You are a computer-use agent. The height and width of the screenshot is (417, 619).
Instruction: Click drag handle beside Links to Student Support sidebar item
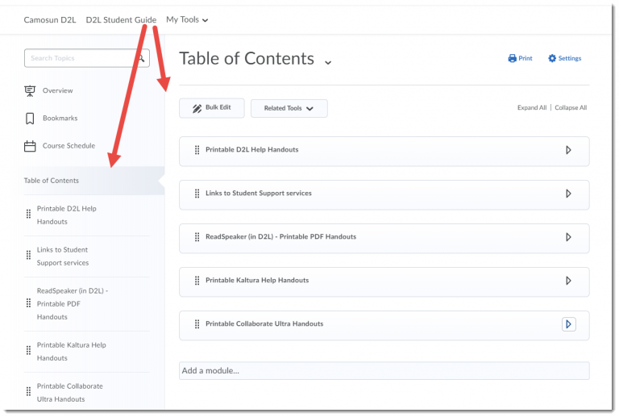pyautogui.click(x=29, y=256)
